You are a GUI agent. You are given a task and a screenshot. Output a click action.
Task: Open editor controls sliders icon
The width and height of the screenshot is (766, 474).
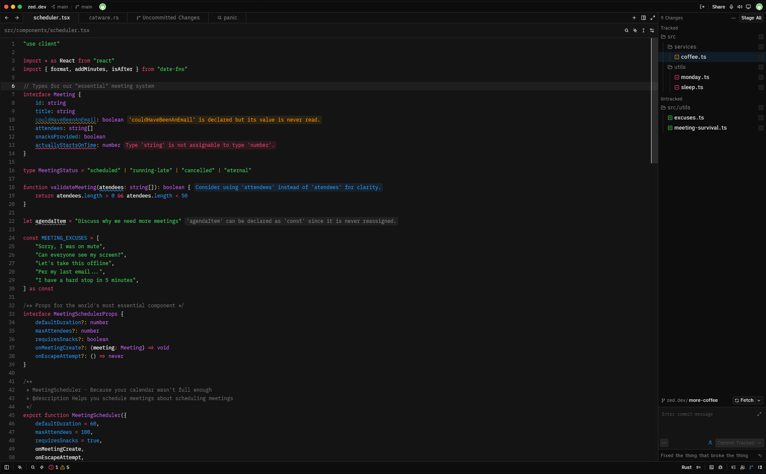(652, 30)
